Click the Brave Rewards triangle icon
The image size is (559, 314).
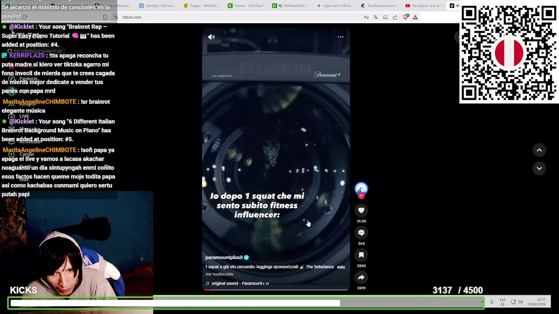(415, 17)
